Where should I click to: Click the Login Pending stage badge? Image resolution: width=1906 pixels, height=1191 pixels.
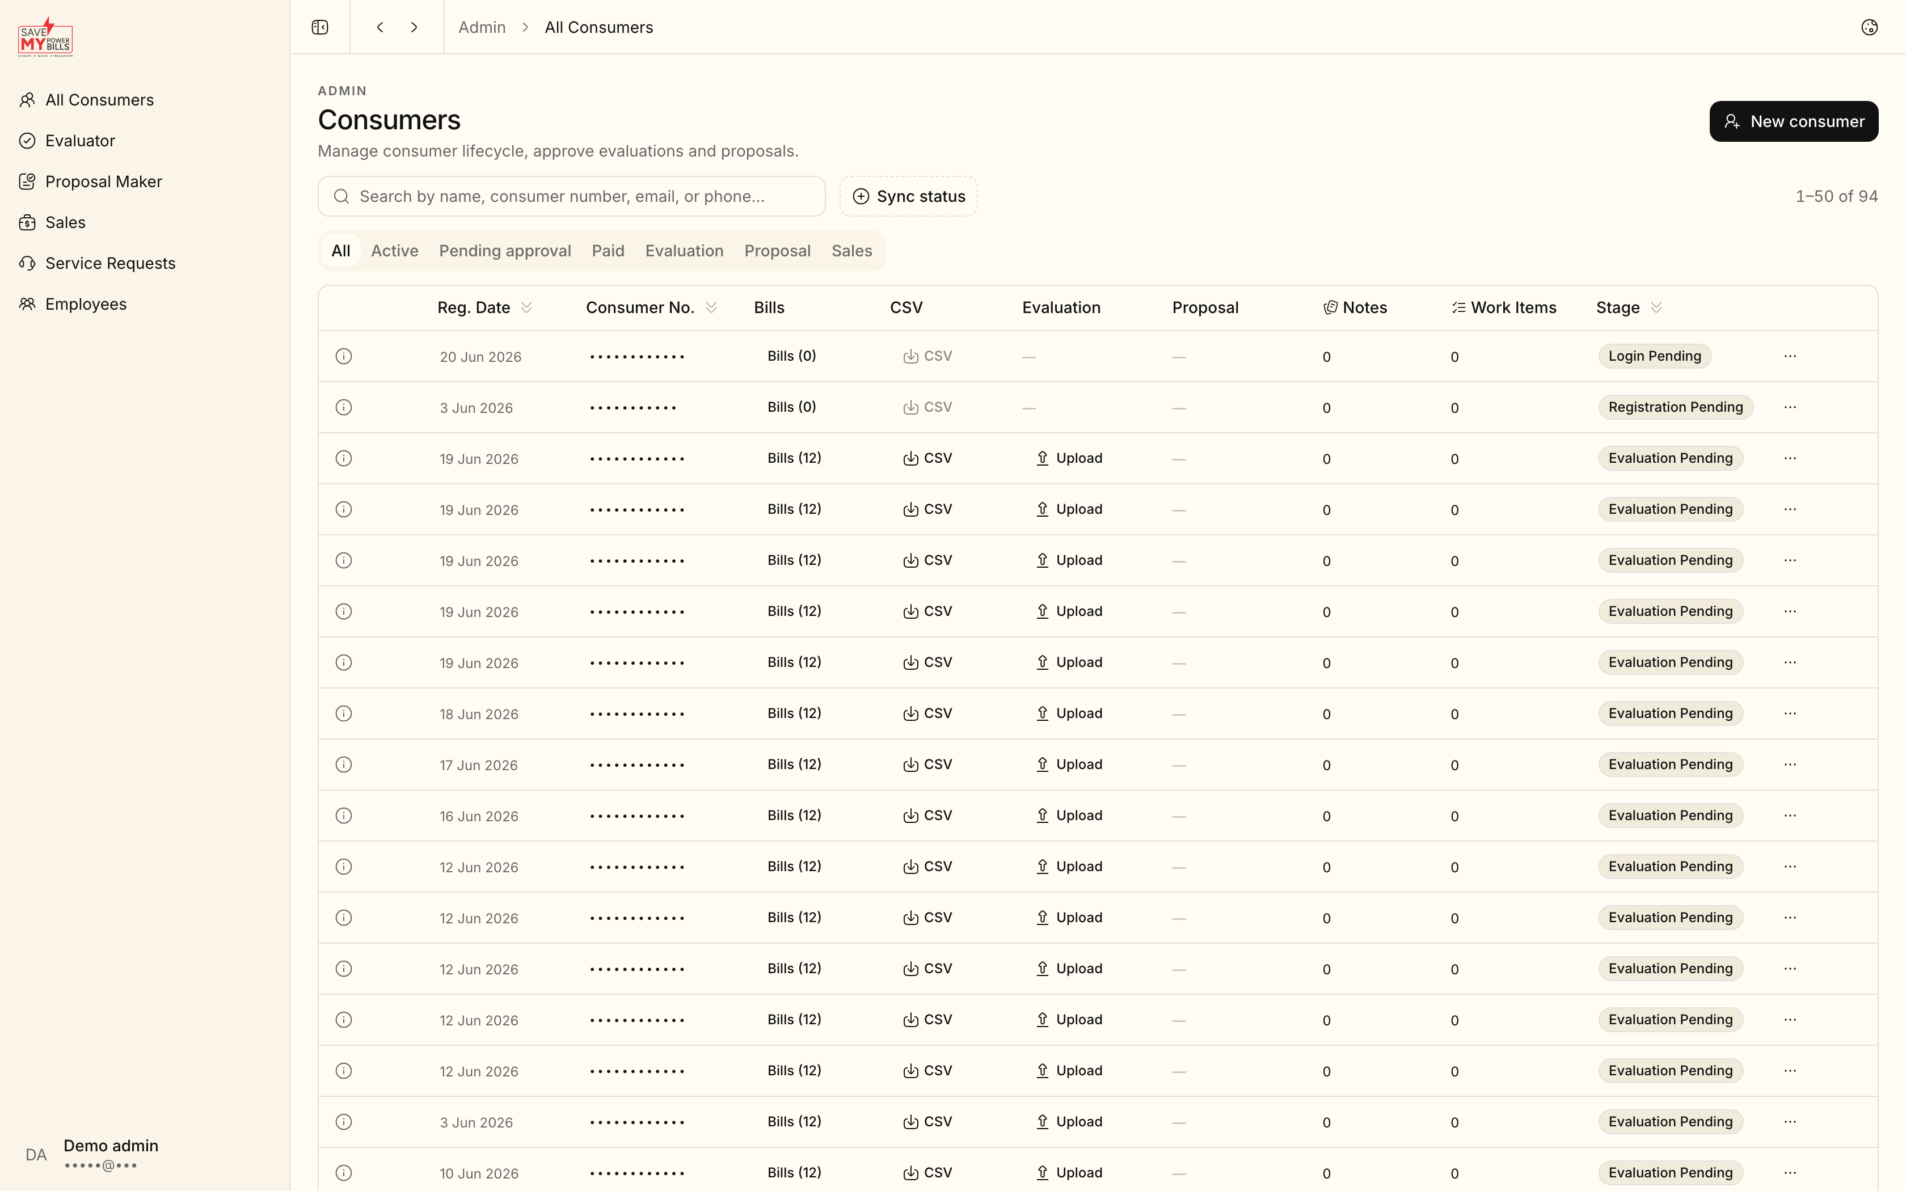click(x=1655, y=356)
